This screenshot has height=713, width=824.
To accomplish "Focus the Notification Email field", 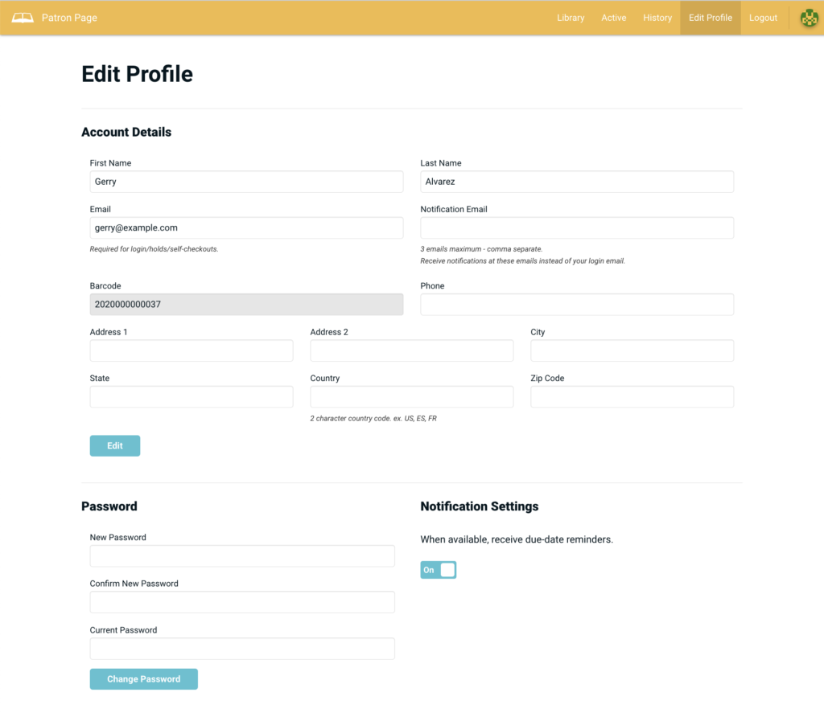I will (x=577, y=228).
